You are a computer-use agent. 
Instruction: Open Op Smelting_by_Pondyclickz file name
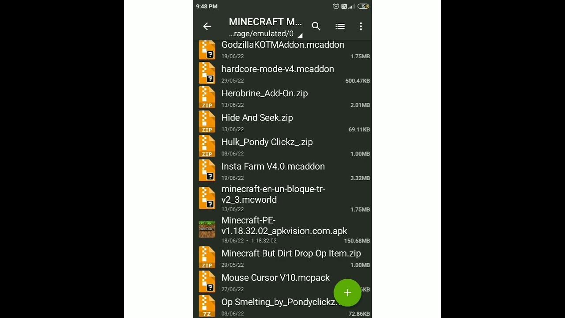[281, 302]
